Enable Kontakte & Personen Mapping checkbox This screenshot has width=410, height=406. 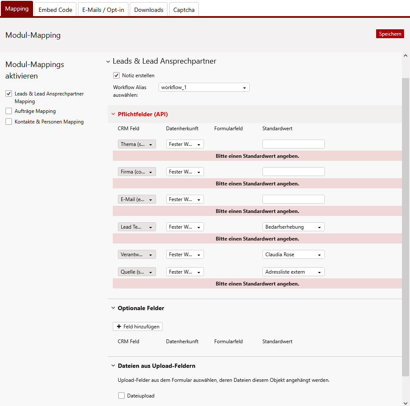click(x=8, y=122)
